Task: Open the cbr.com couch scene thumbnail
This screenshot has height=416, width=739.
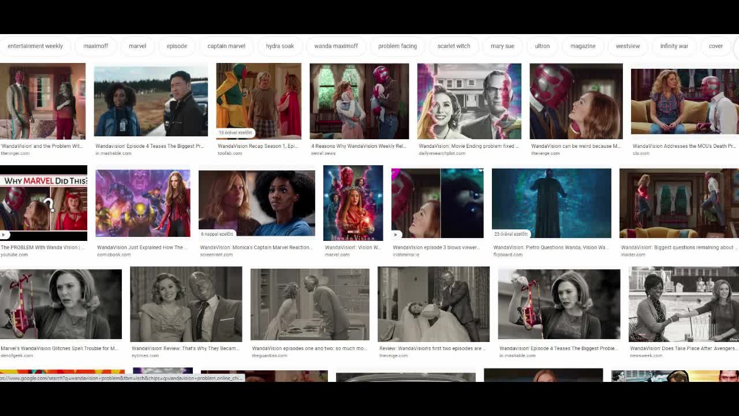Action: click(685, 101)
